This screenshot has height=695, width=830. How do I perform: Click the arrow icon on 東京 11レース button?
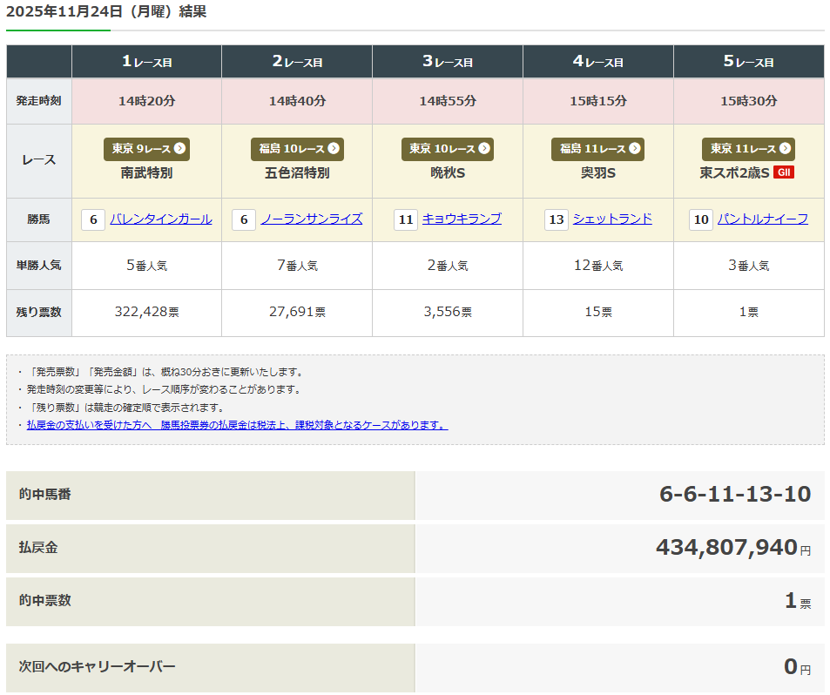pyautogui.click(x=785, y=149)
